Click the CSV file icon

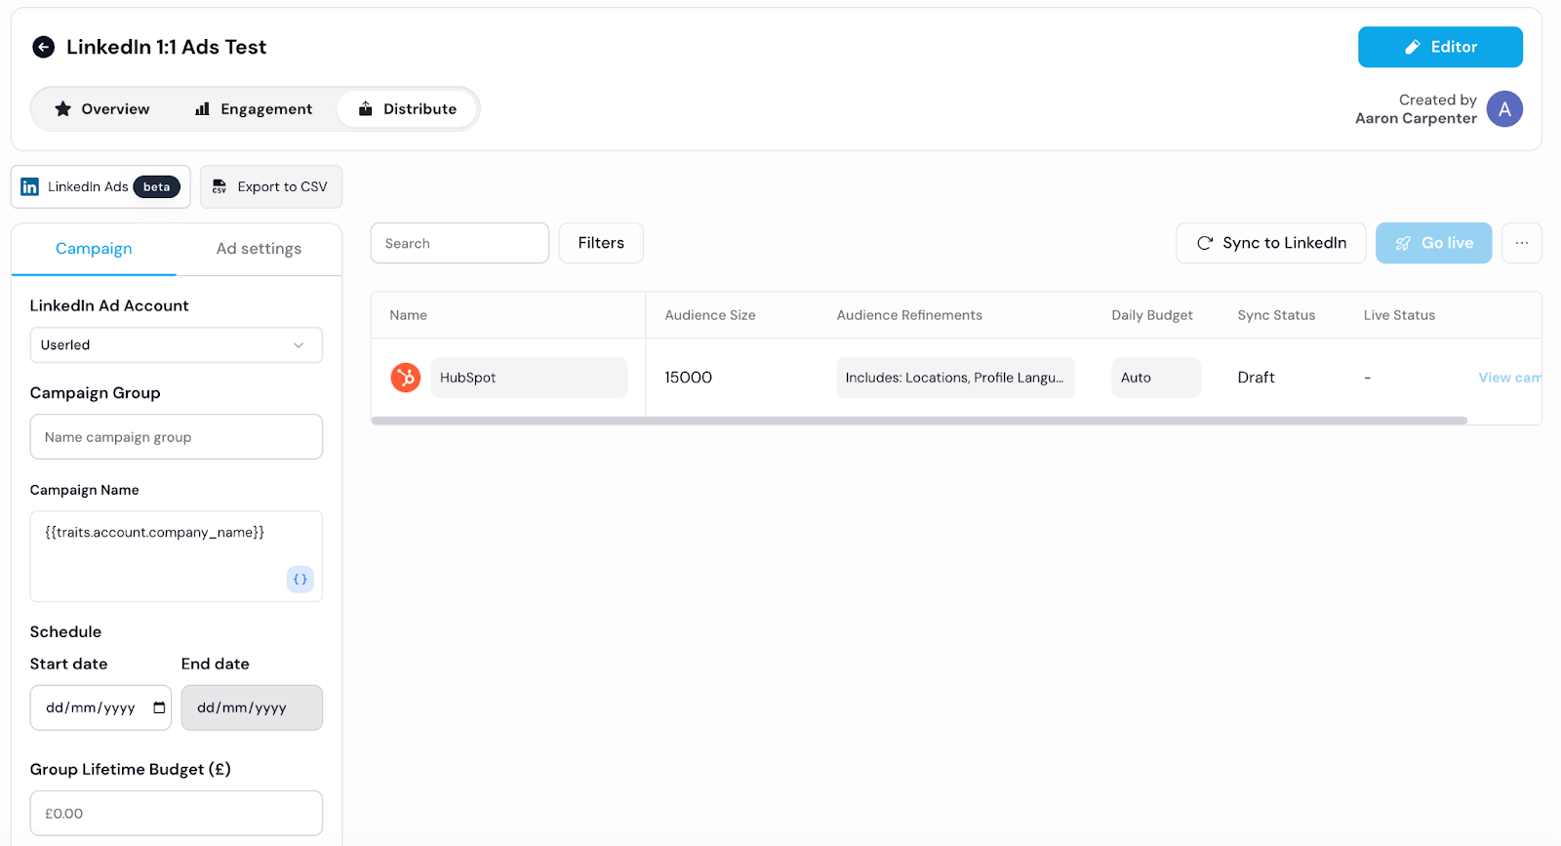pos(220,186)
